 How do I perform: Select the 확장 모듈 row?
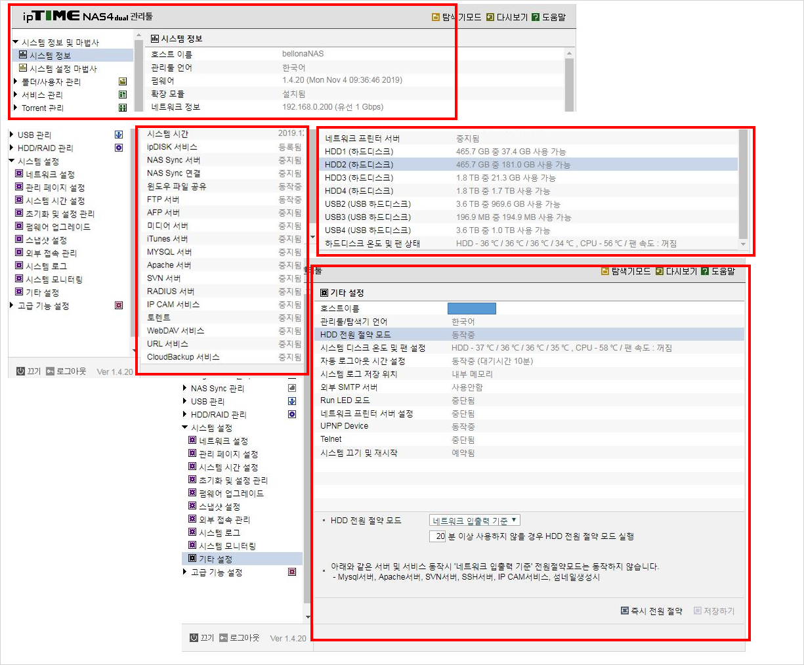tap(354, 93)
